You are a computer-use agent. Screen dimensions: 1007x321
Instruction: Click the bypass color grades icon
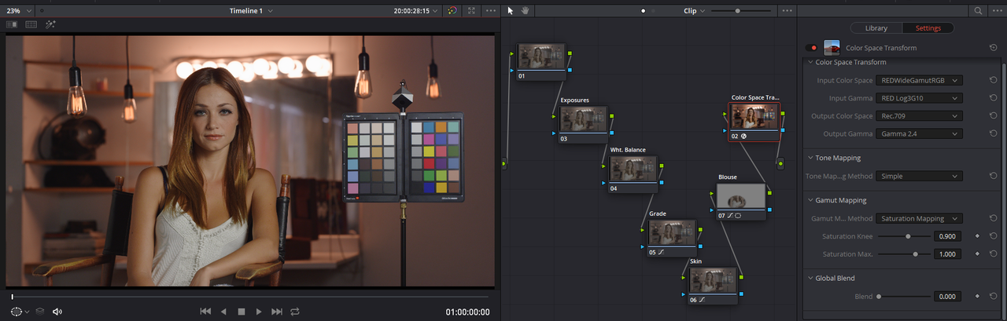pyautogui.click(x=452, y=11)
